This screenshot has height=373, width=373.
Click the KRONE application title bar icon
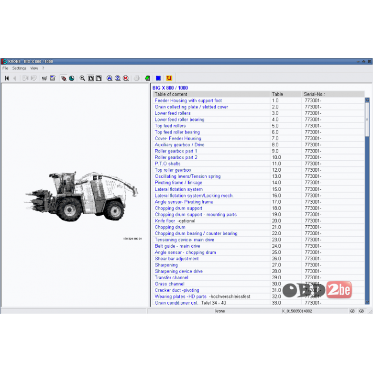tap(4, 61)
